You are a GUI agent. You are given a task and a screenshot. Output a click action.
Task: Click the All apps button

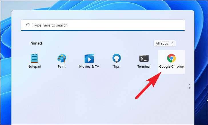[165, 43]
